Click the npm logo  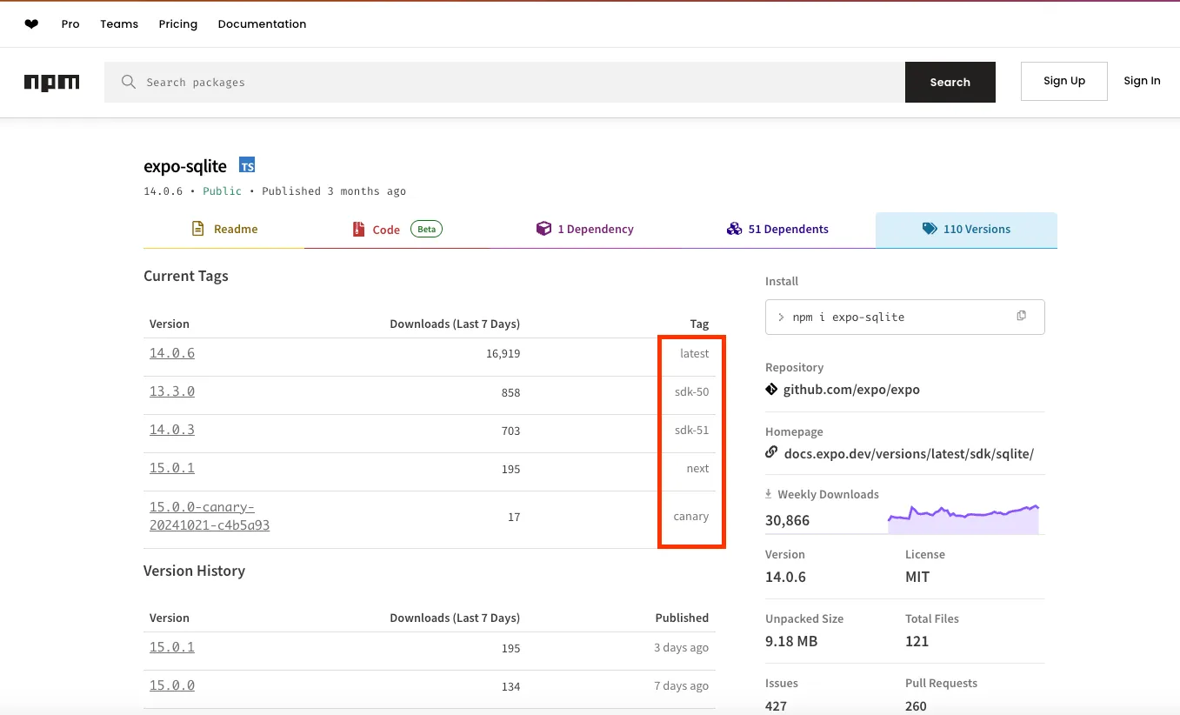[x=52, y=83]
